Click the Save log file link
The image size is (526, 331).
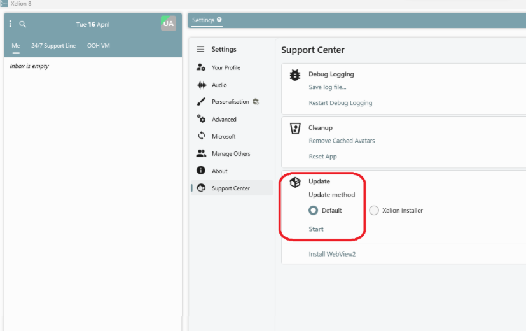(328, 87)
